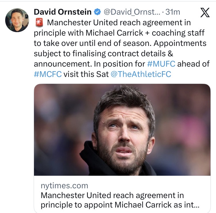
Task: Open the #MCFC hashtag
Action: 48,74
